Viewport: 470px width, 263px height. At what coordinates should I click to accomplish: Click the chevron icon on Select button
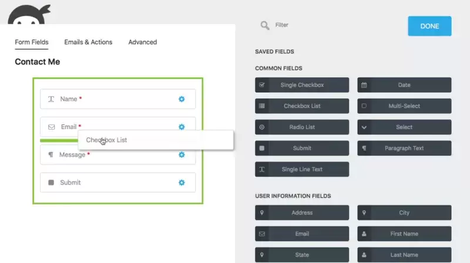[x=364, y=127]
